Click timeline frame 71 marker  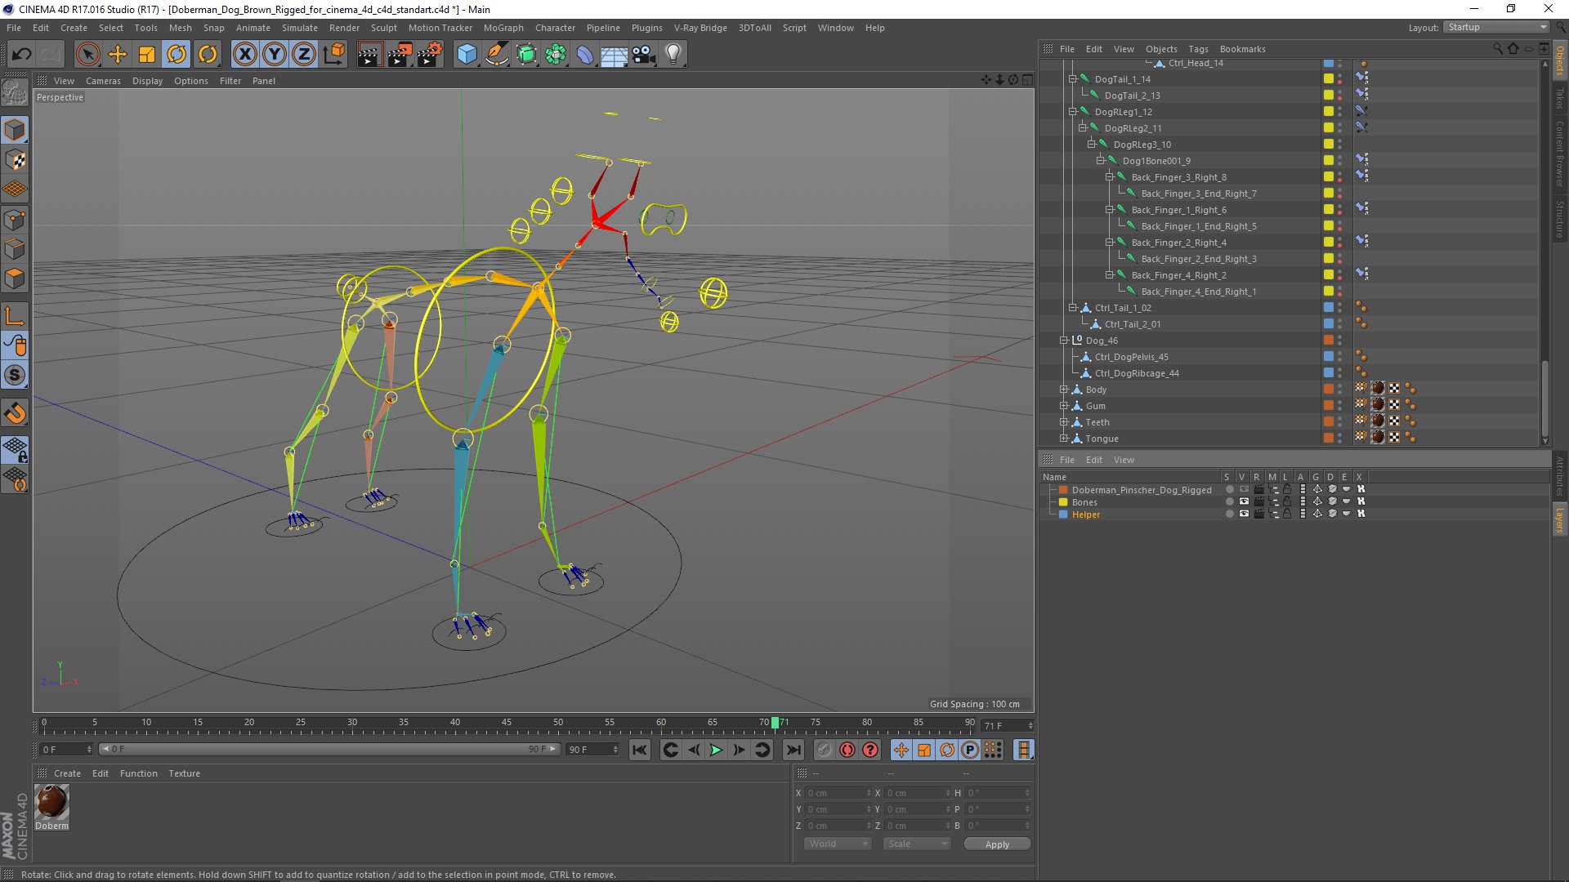(x=774, y=722)
